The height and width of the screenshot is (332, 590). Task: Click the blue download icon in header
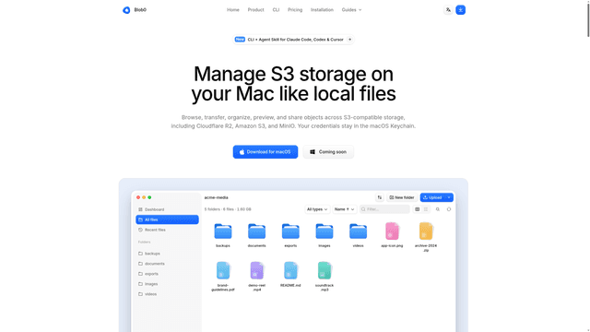461,10
